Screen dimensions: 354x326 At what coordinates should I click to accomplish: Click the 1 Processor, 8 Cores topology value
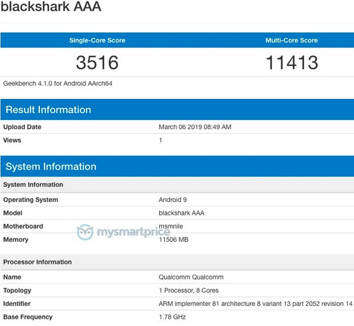tap(189, 290)
